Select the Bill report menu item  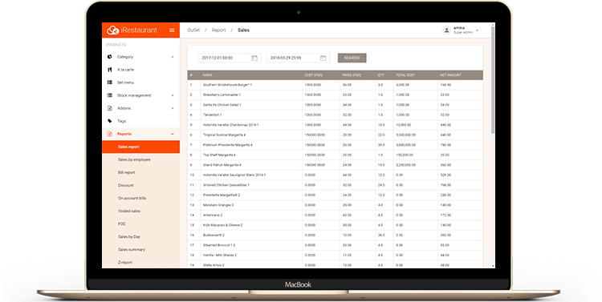point(126,172)
